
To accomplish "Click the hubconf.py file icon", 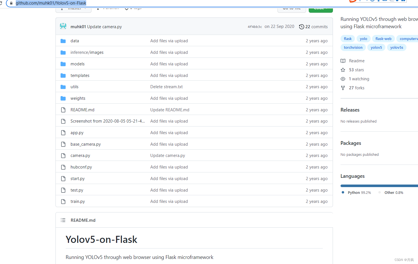I will (x=63, y=167).
